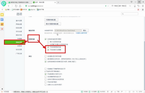Expand the 收藏 dropdown arrow

10,10
